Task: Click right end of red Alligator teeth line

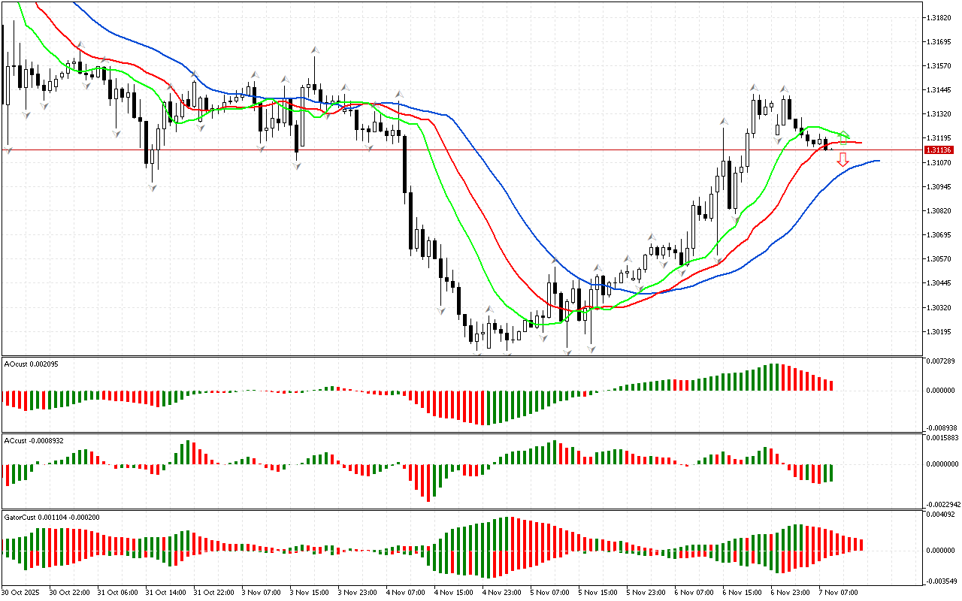Action: (861, 143)
